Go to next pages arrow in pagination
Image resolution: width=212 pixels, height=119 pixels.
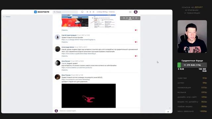point(138,18)
